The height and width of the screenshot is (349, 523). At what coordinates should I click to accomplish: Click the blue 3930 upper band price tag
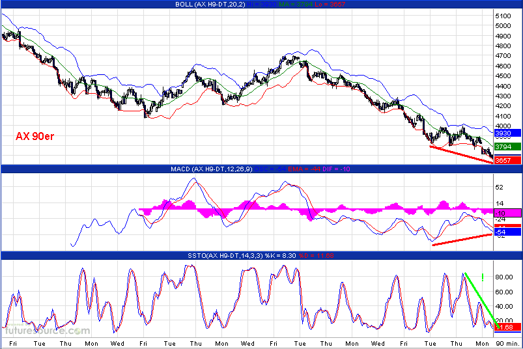[x=507, y=133]
